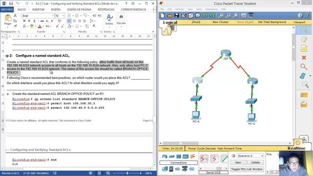The width and height of the screenshot is (313, 176).
Task: Toggle justify alignment button
Action: coord(85,21)
